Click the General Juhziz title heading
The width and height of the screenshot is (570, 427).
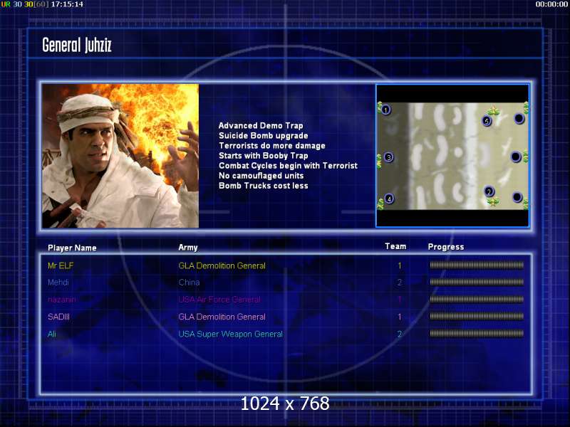pos(77,46)
